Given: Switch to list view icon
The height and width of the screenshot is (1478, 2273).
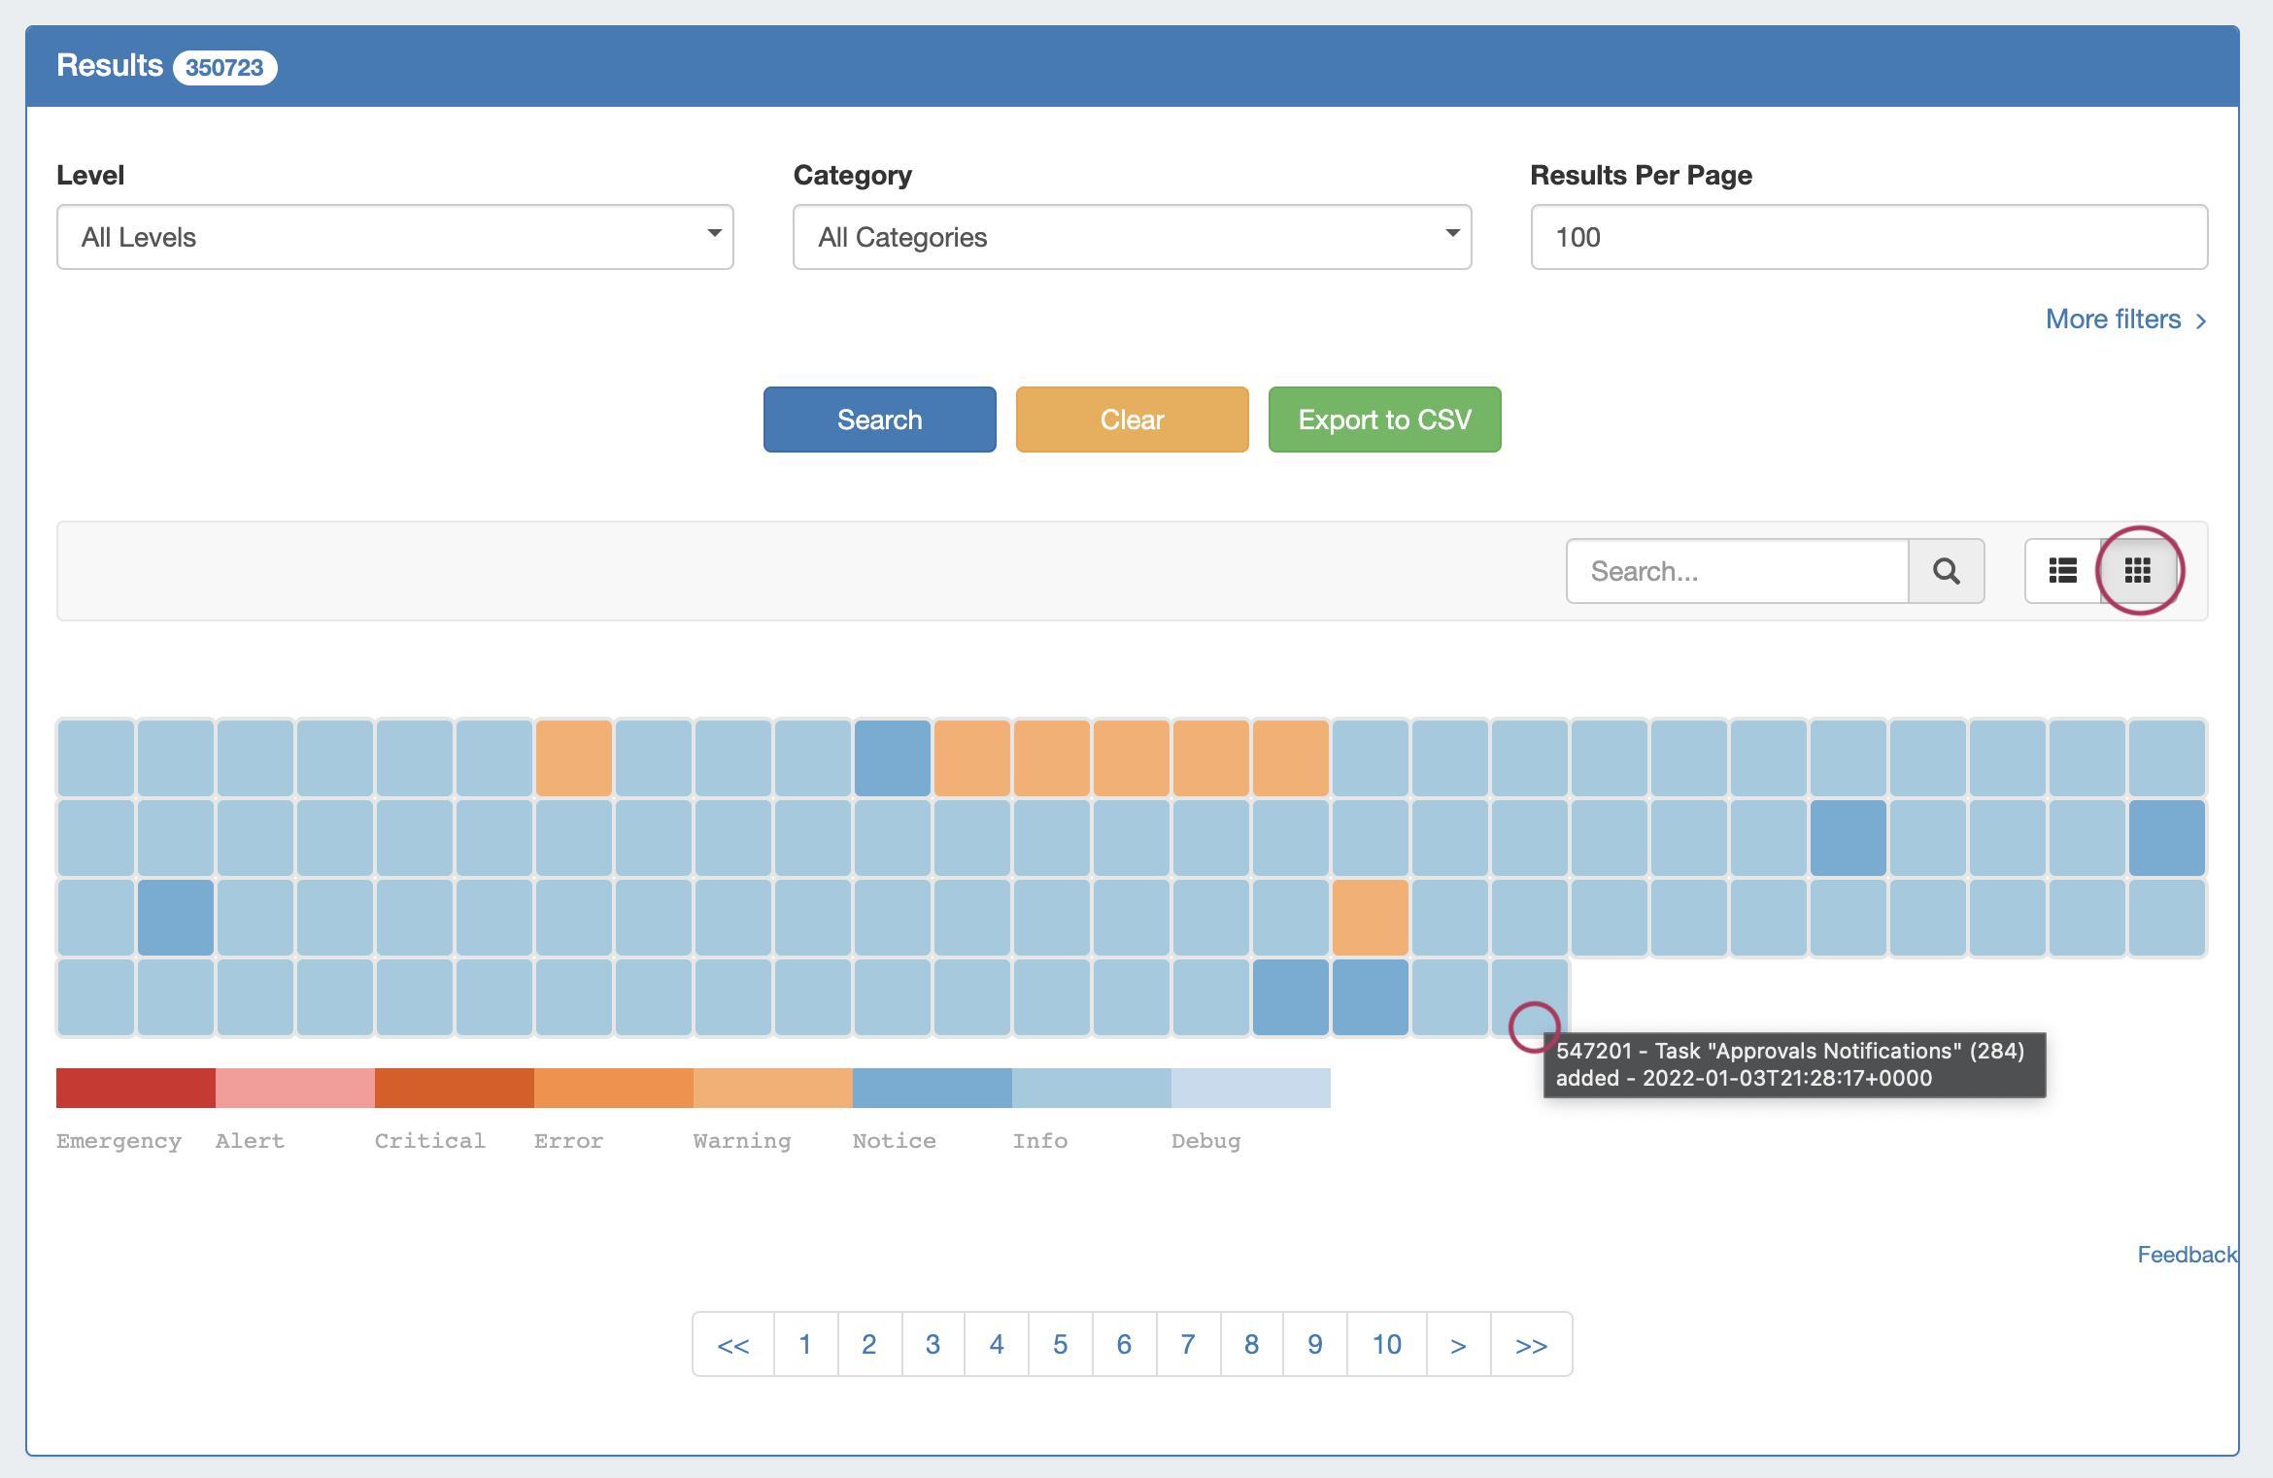Looking at the screenshot, I should pos(2062,571).
